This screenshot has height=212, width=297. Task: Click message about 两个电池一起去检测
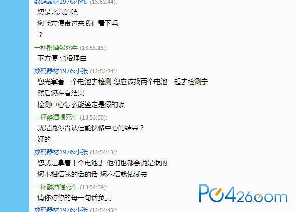pos(122,82)
